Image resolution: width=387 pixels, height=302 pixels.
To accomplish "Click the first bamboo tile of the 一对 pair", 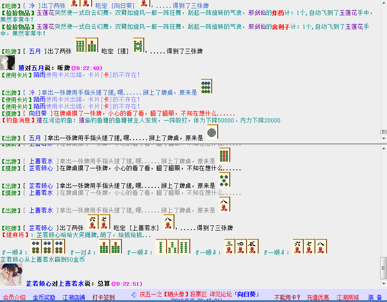I will pyautogui.click(x=104, y=247).
